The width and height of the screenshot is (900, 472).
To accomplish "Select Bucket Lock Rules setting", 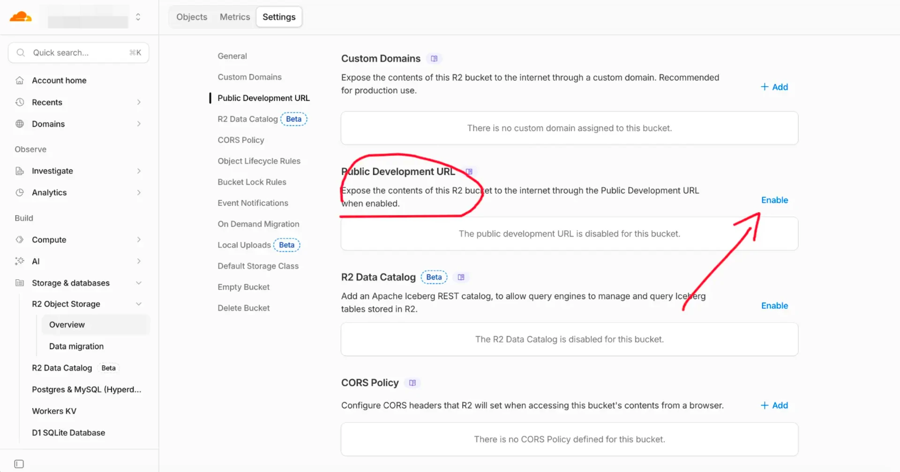I will [x=252, y=182].
